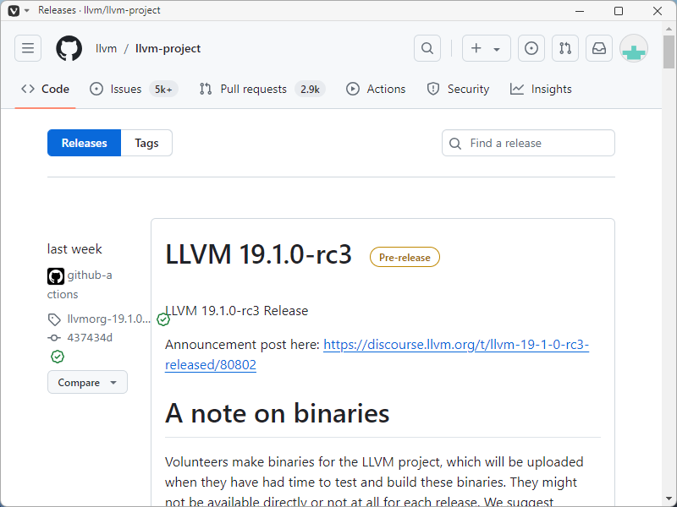Click the llvm-project repository link
The image size is (677, 507).
168,48
